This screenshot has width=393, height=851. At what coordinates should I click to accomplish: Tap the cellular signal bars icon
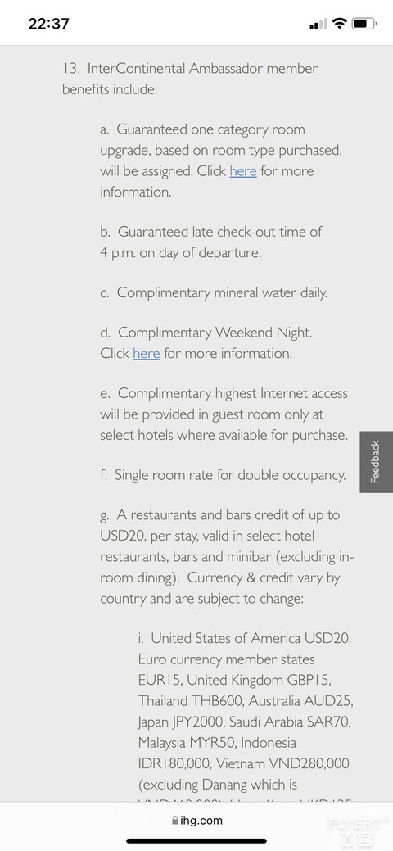click(318, 24)
